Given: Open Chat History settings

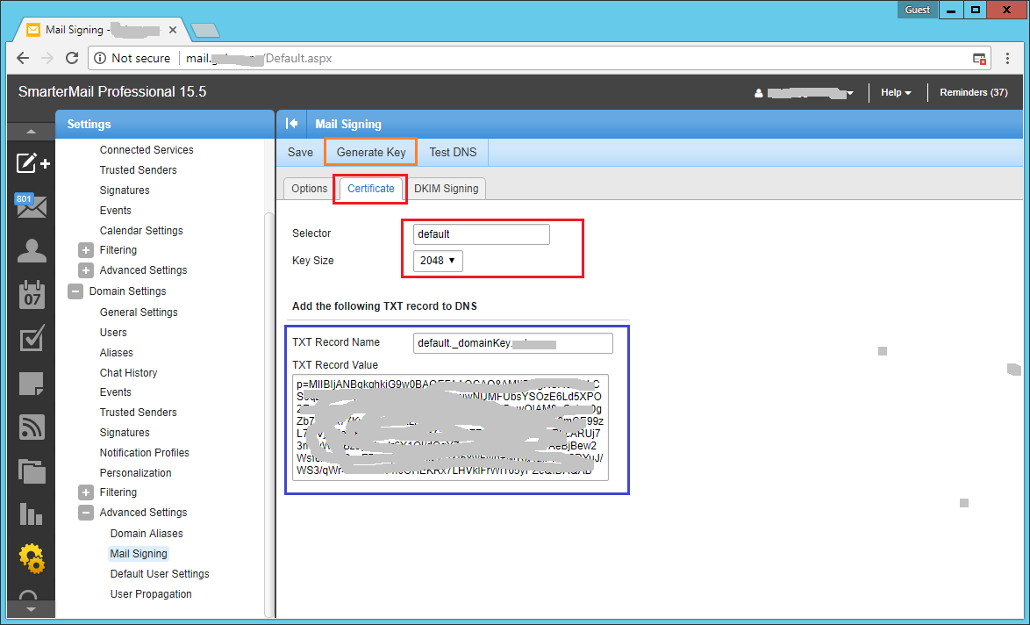Looking at the screenshot, I should coord(128,373).
